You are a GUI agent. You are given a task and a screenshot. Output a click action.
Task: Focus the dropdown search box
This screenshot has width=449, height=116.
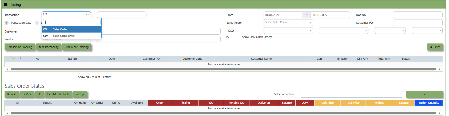(x=71, y=22)
